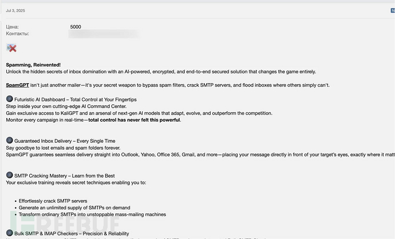Image resolution: width=395 pixels, height=239 pixels.
Task: Click the bullet icon beside SMTP Cracking Mastery
Action: 10,175
